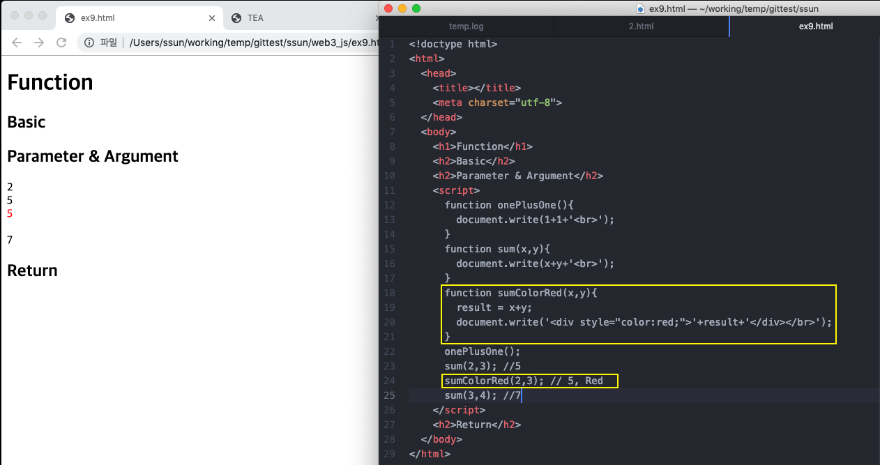The height and width of the screenshot is (465, 880).
Task: Click the editor window's yellow minimize button
Action: [402, 8]
